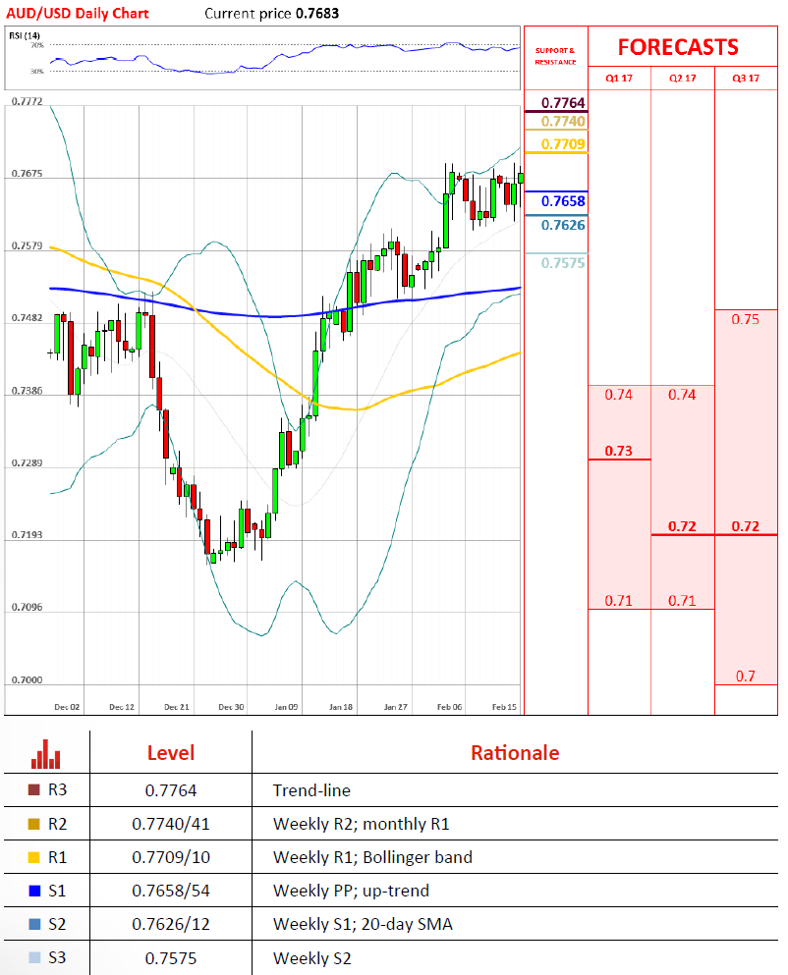Click the Dec 30 date axis label
This screenshot has height=975, width=788.
coord(231,707)
